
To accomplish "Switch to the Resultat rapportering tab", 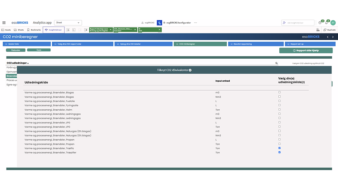I will (x=256, y=44).
